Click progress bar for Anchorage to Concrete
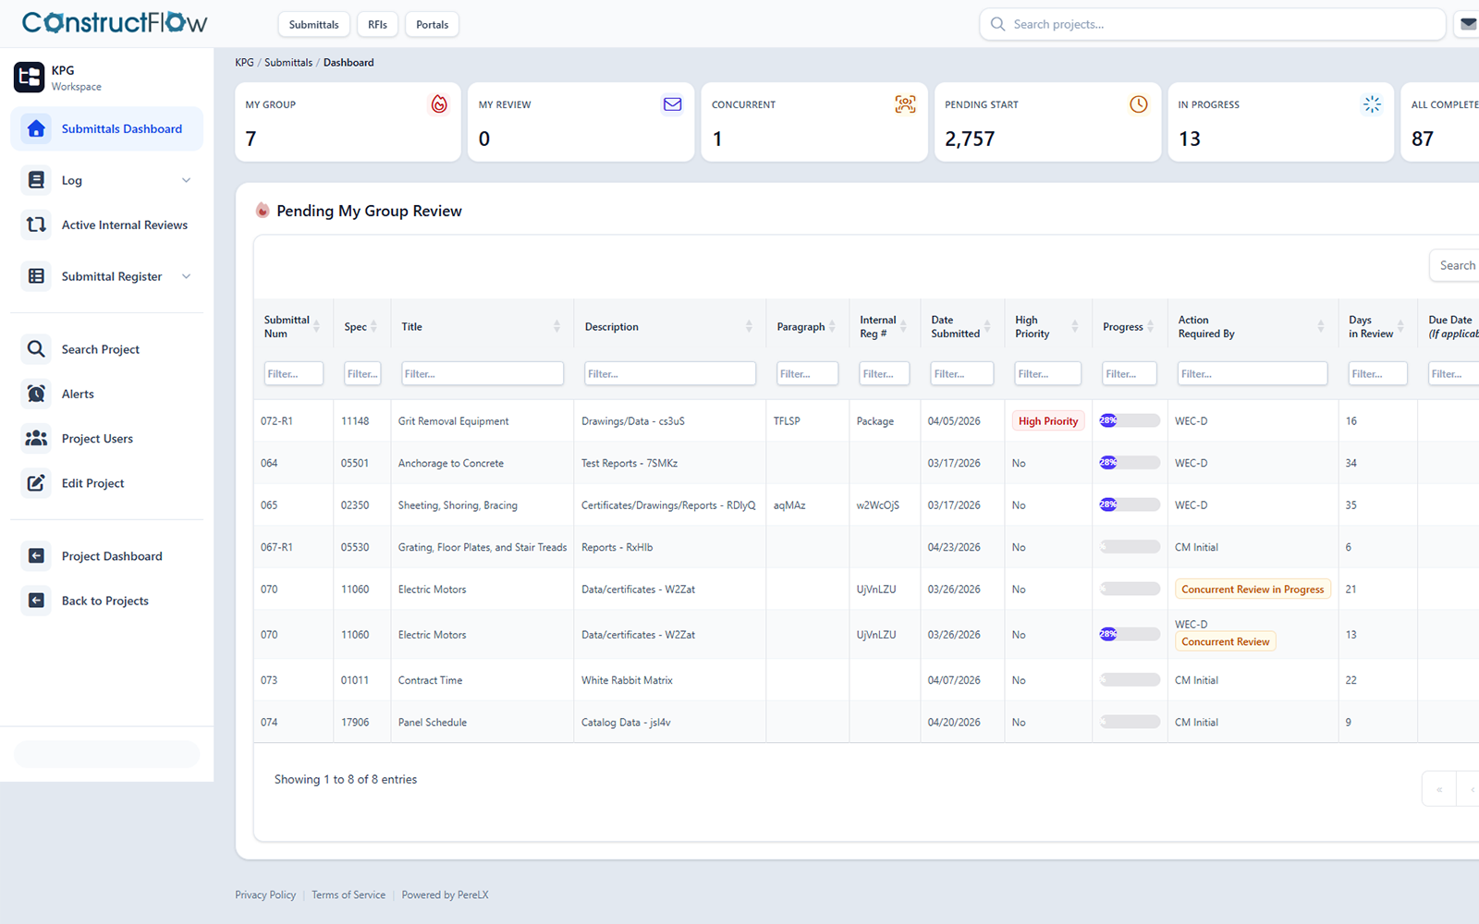Screen dimensions: 1479x924 1130,463
